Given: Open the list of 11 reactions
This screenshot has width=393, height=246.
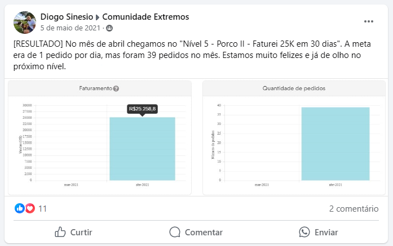Looking at the screenshot, I should pos(43,209).
